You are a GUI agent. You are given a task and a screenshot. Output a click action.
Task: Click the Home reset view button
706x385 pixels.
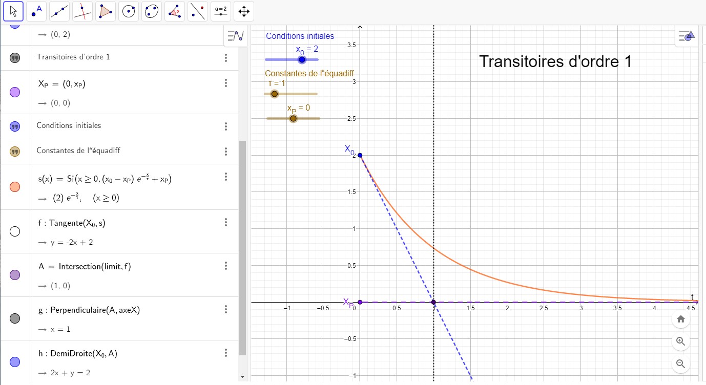click(680, 319)
